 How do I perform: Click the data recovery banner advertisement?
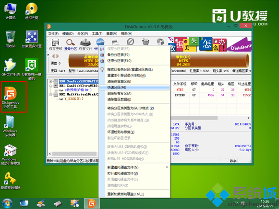point(209,44)
